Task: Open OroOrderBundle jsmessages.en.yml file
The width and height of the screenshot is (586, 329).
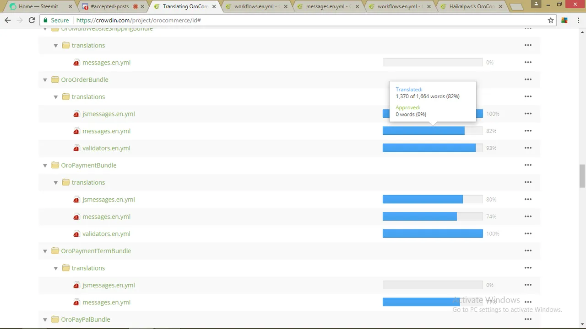Action: pyautogui.click(x=109, y=114)
